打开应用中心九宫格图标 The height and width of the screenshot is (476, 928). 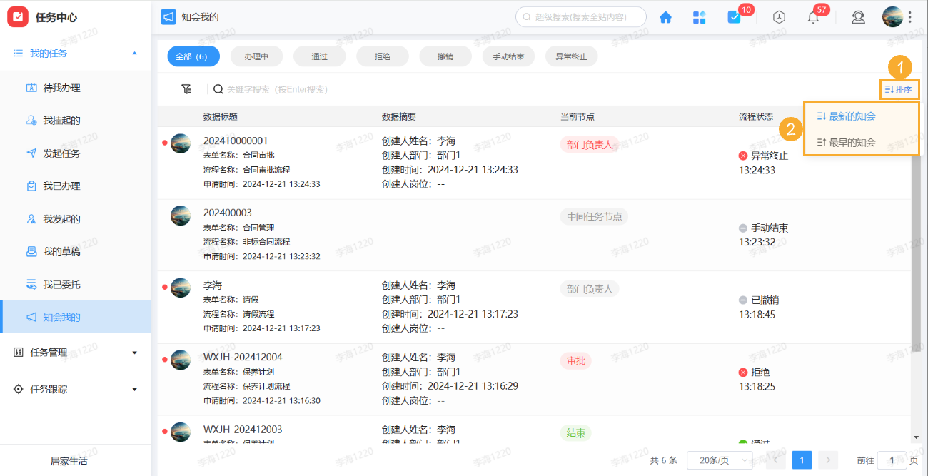click(x=699, y=16)
